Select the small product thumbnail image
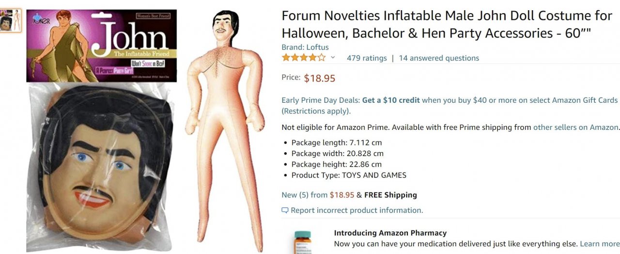Viewport: 620px width, 254px height. point(11,21)
